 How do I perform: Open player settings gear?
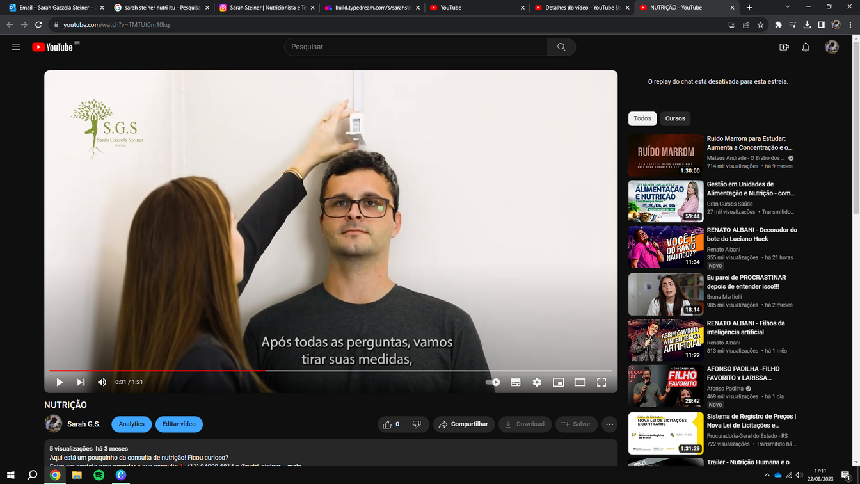point(537,382)
